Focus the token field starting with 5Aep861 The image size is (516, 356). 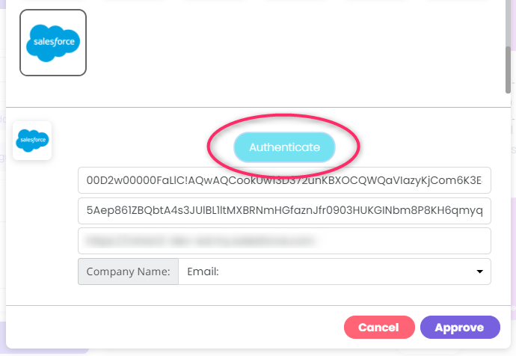click(x=284, y=211)
